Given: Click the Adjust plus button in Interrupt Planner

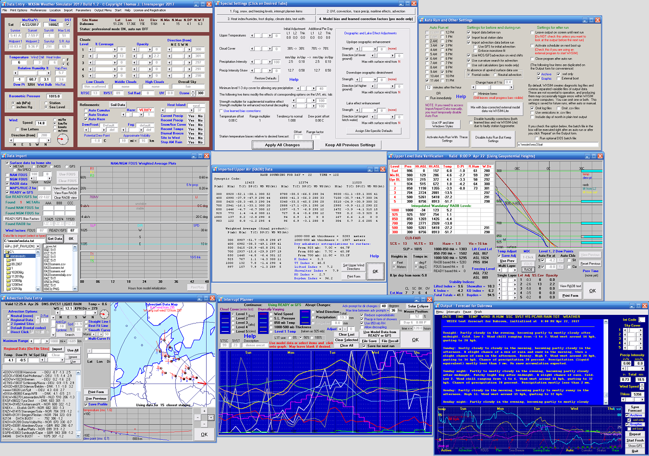Looking at the screenshot, I should point(340,329).
